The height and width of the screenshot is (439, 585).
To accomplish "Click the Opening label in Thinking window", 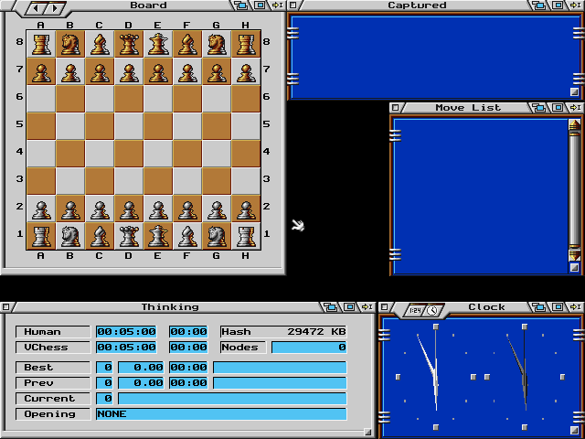I will click(53, 414).
